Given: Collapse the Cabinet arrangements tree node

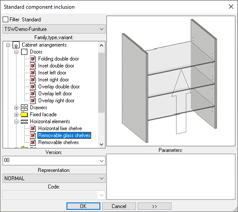Looking at the screenshot, I should [8, 45].
